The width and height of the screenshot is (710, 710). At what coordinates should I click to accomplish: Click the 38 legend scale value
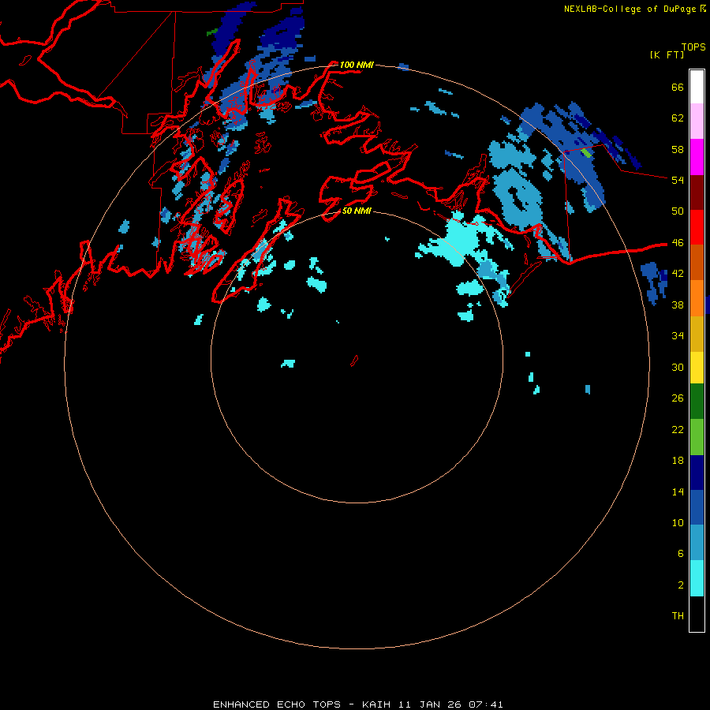678,305
